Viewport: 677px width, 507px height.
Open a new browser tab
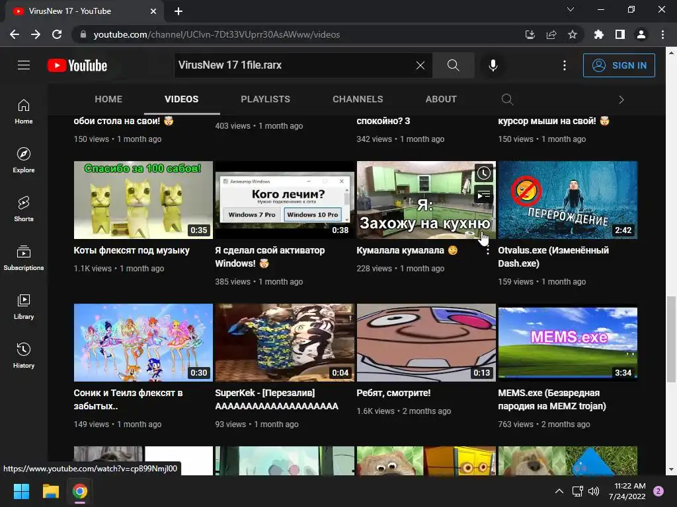pyautogui.click(x=179, y=11)
